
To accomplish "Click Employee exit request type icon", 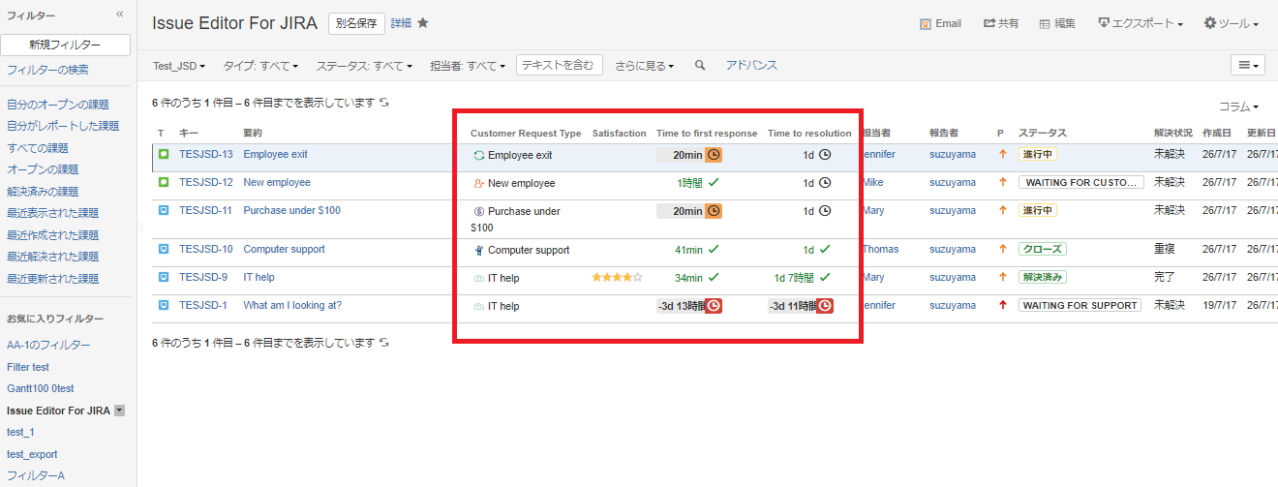I will pyautogui.click(x=478, y=155).
